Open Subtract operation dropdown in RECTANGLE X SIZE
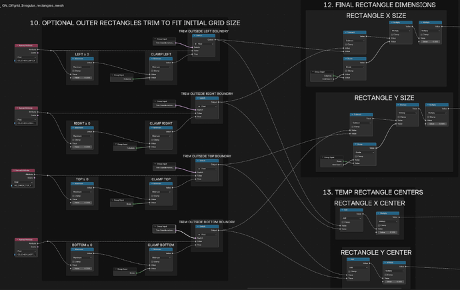This screenshot has width=460, height=290. (355, 41)
